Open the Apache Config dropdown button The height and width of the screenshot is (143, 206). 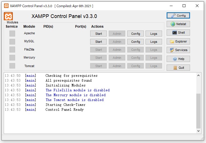click(x=136, y=34)
